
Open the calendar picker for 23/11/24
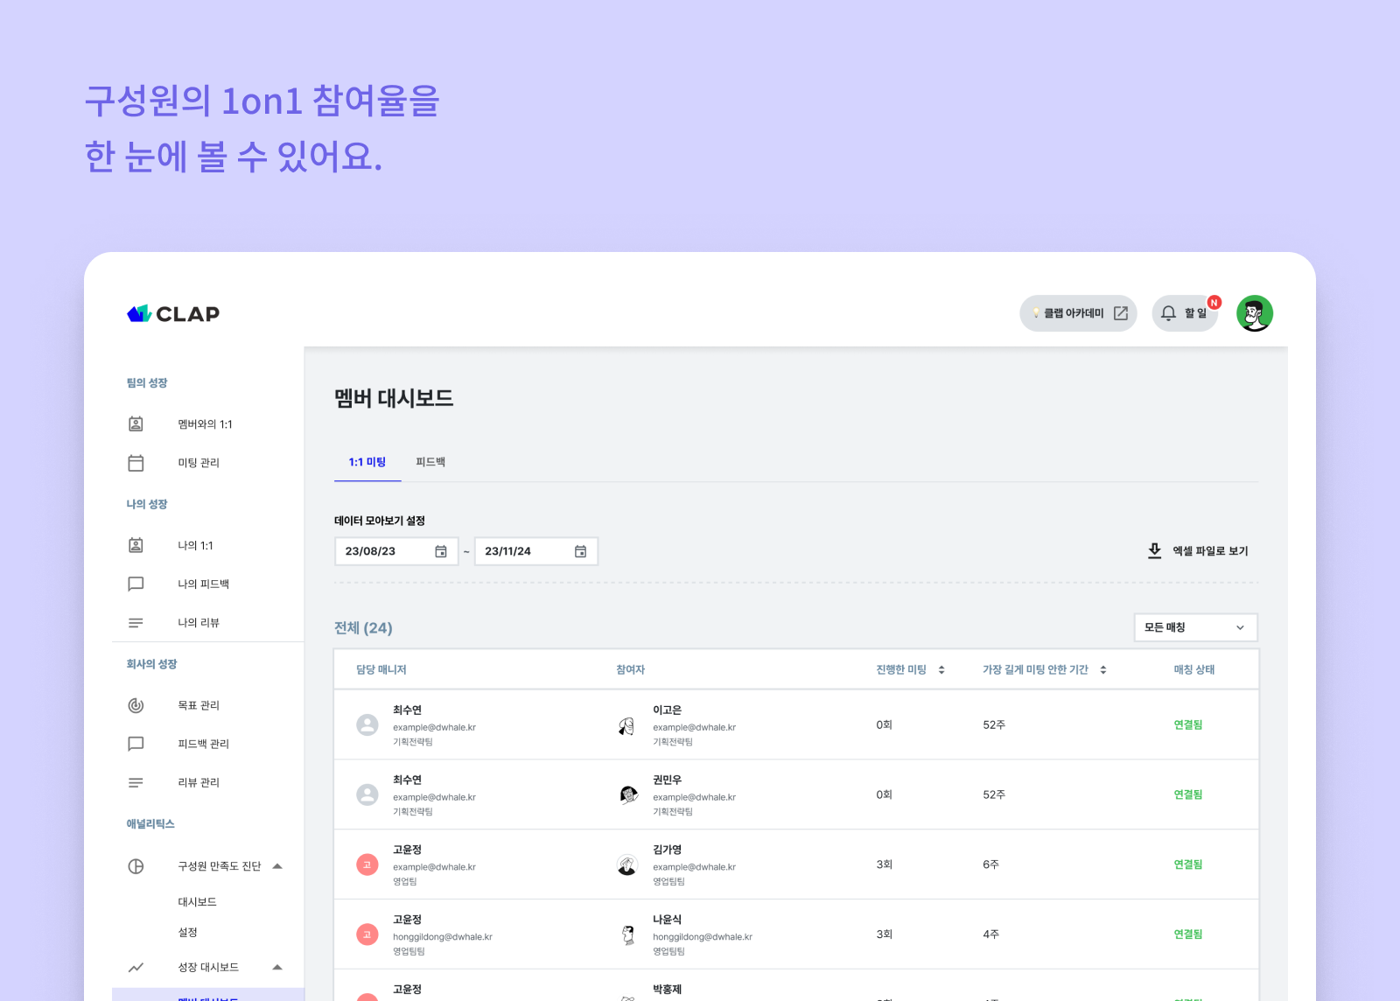point(580,550)
